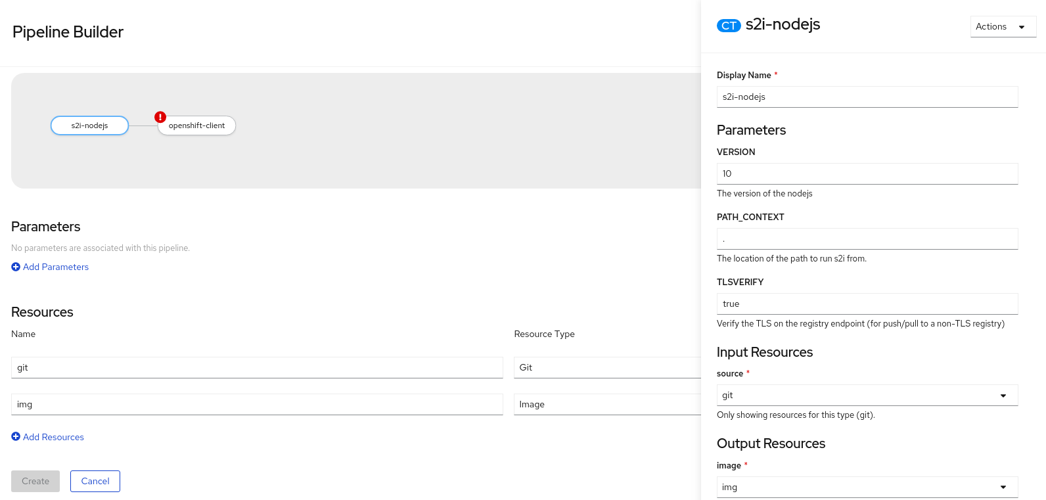Open the Actions dropdown menu
Screen dimensions: 1046x500
pos(1003,26)
